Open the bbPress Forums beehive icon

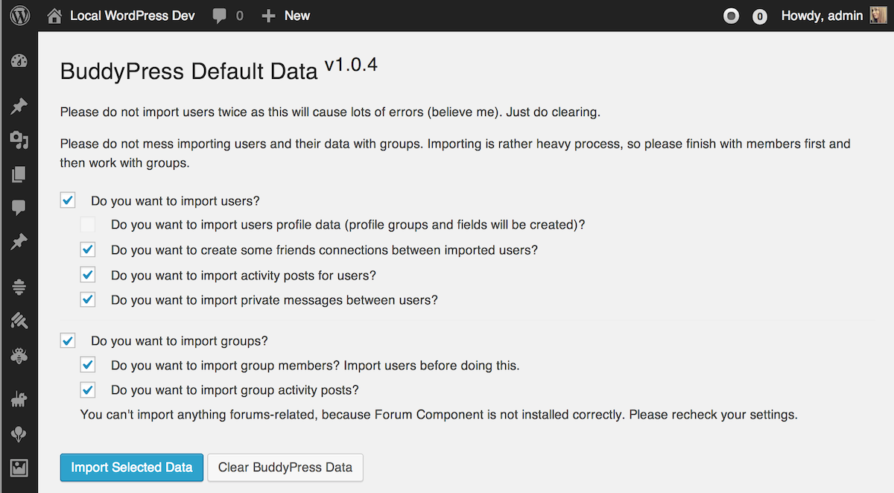coord(19,287)
